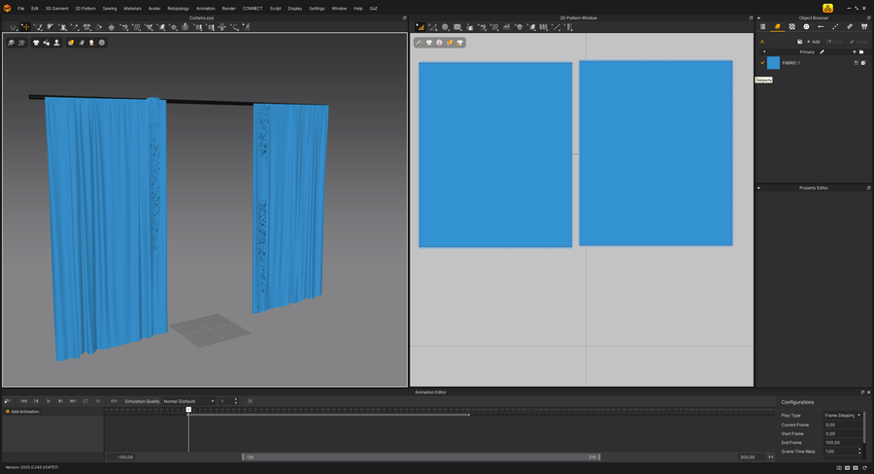874x474 pixels.
Task: Jump to the first animation frame
Action: click(24, 401)
